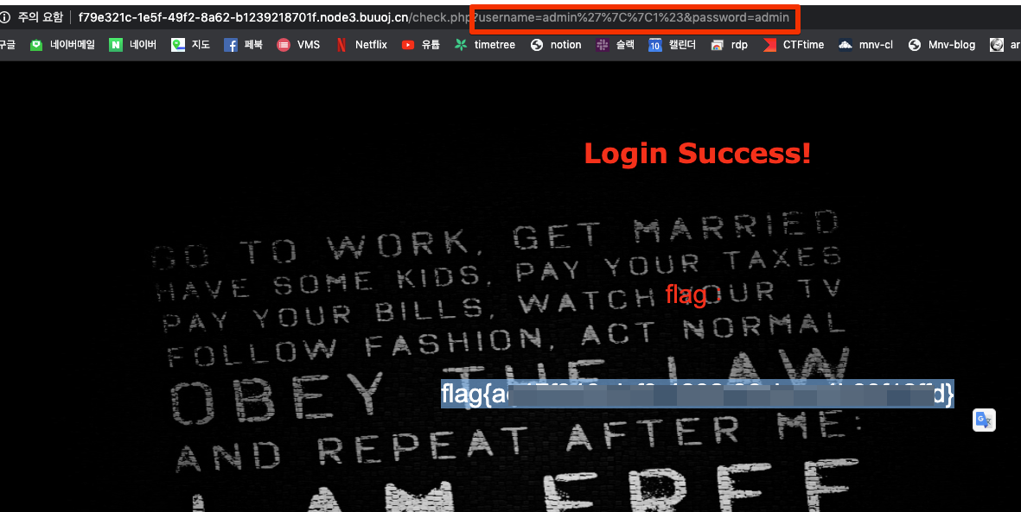The width and height of the screenshot is (1021, 512).
Task: Open the 지도 map bookmark
Action: [x=191, y=45]
